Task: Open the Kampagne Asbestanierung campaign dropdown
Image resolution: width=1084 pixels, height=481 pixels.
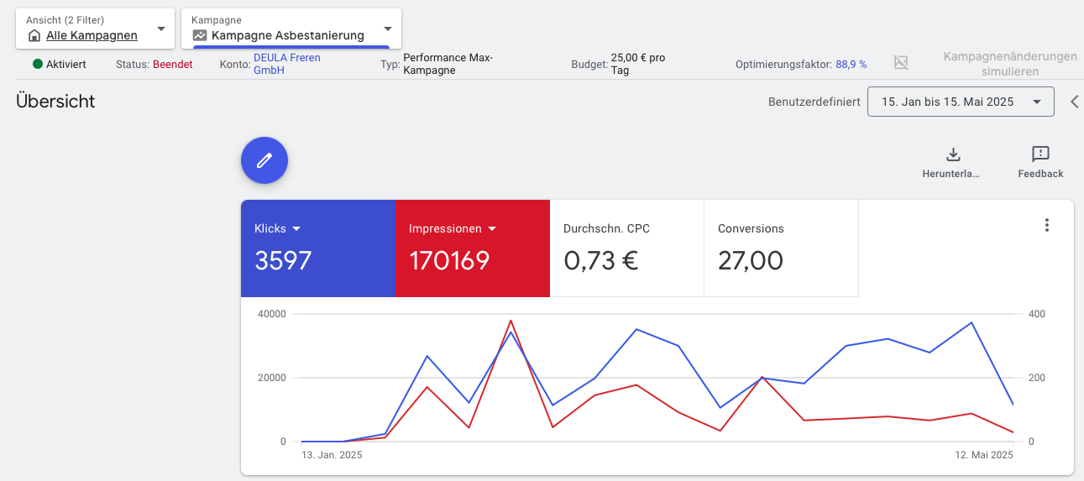Action: point(387,29)
